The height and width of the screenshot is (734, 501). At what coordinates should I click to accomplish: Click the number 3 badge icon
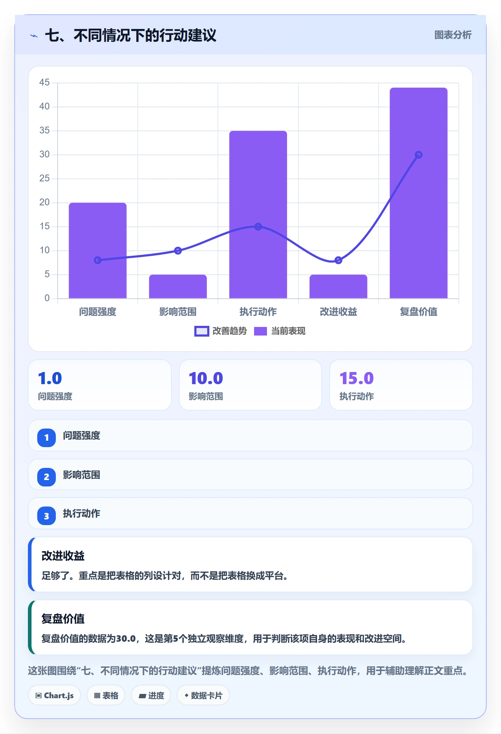click(x=47, y=516)
